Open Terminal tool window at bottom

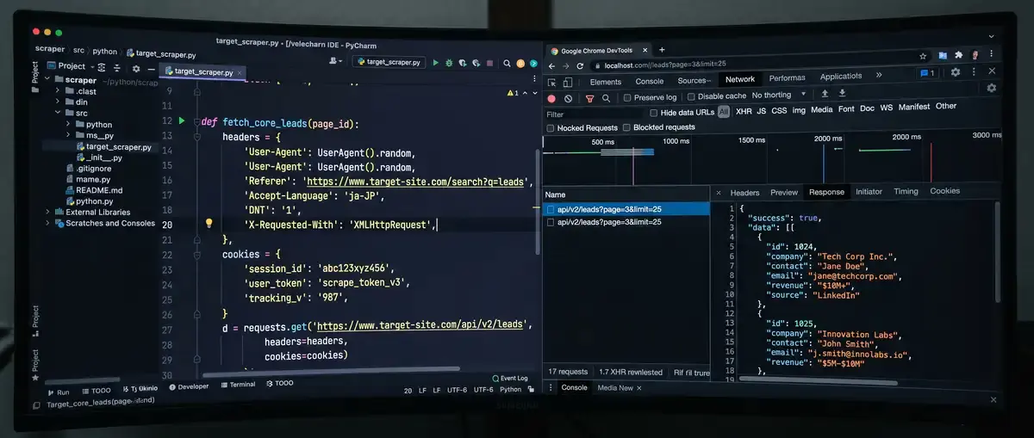point(237,385)
